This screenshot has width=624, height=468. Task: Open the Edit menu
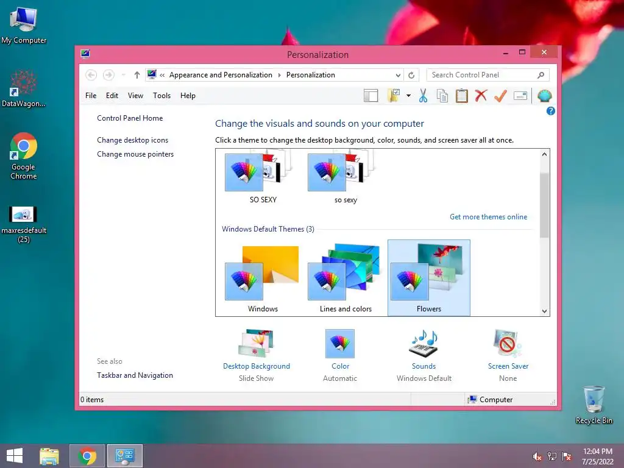coord(112,96)
